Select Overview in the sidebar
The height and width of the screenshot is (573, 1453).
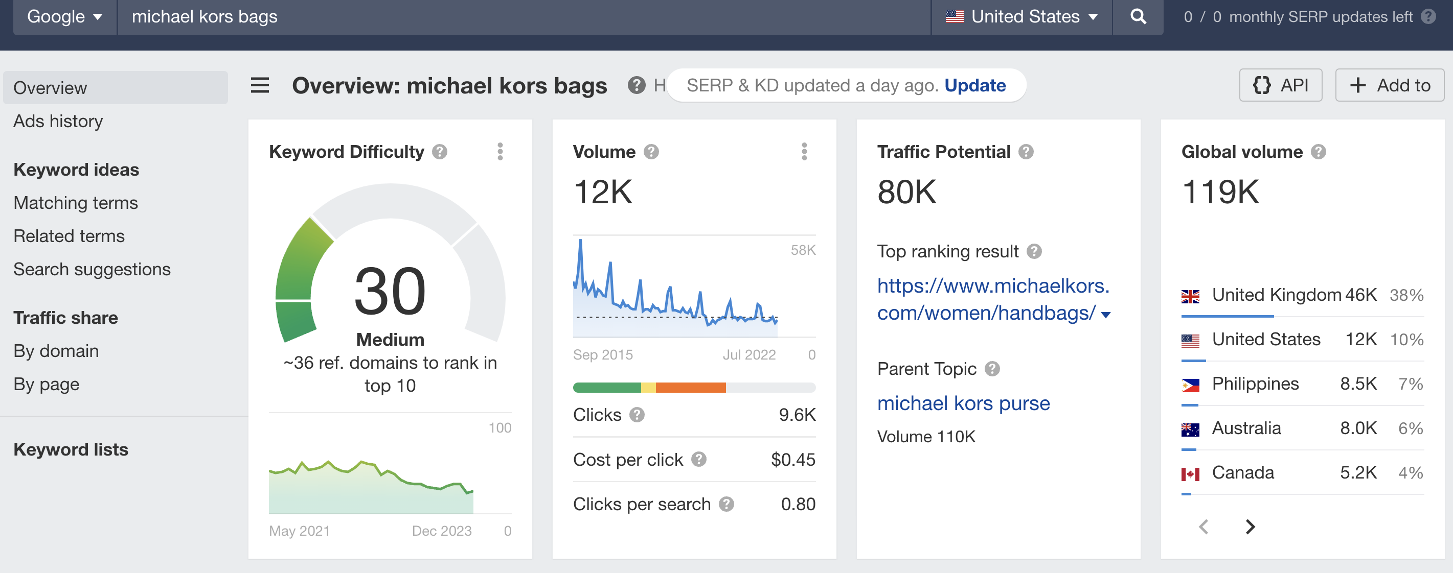[x=115, y=88]
